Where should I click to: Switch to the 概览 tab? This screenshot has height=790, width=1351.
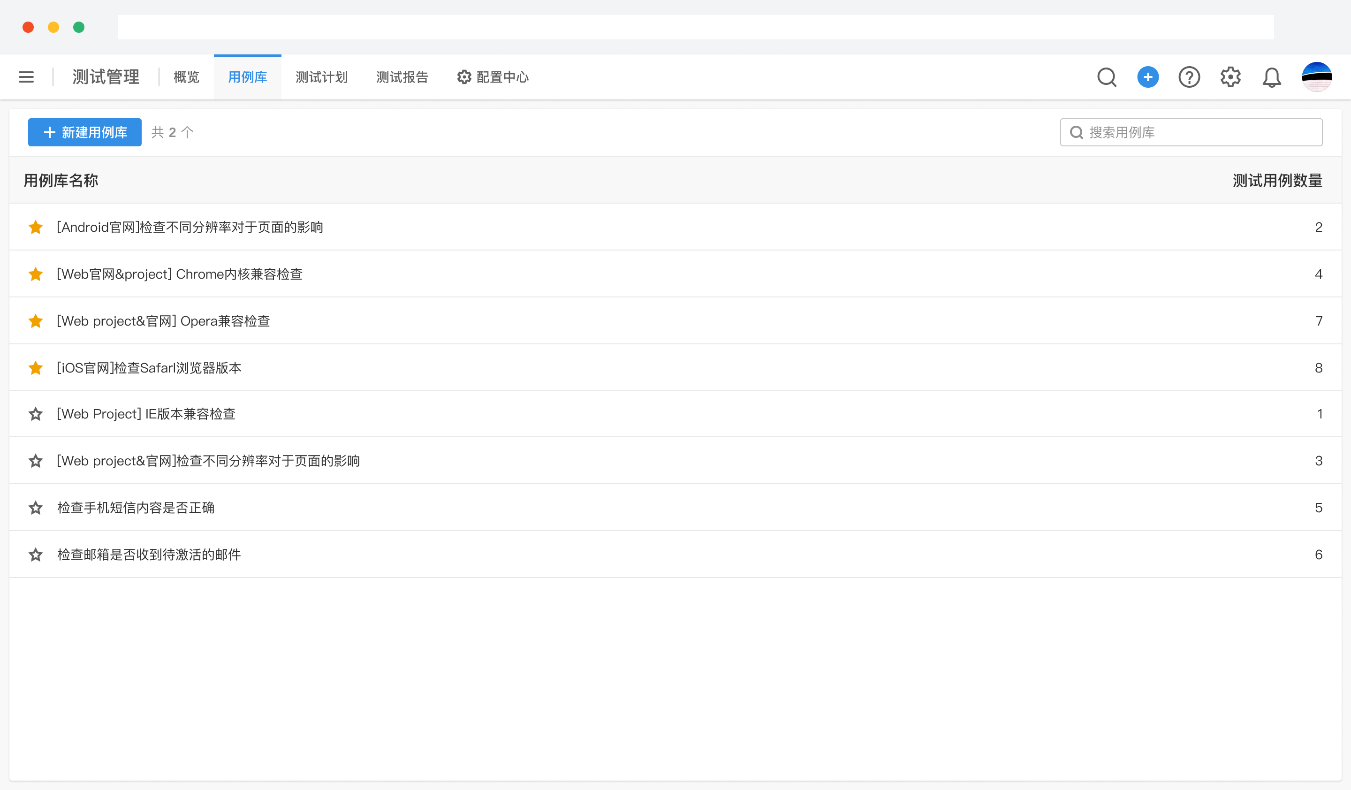[x=186, y=77]
